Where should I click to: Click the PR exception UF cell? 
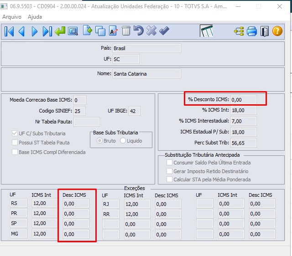click(19, 213)
